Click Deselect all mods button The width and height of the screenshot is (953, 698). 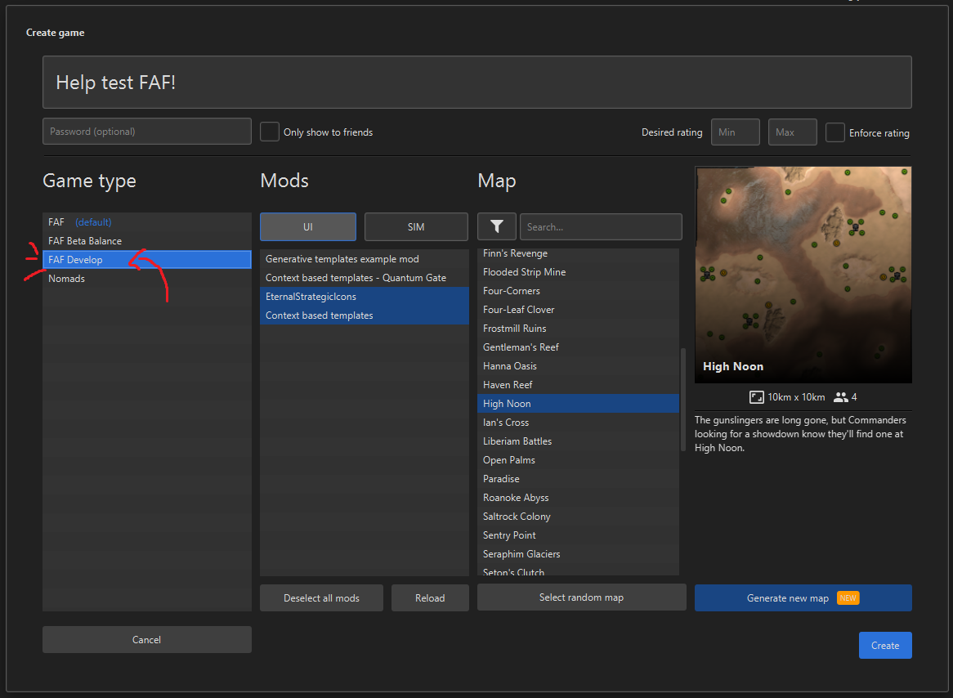tap(321, 597)
